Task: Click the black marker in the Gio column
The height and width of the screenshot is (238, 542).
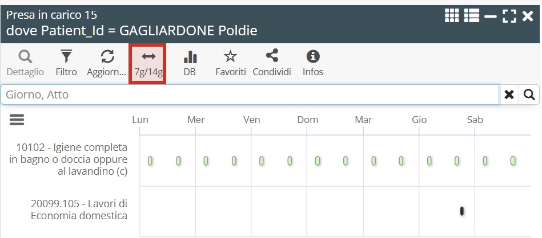Action: coord(461,211)
